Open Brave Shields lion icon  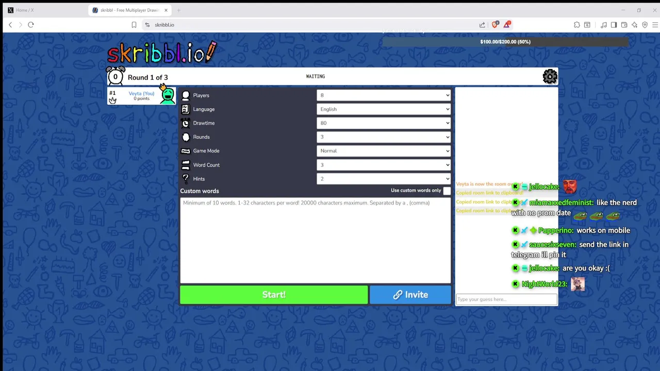pos(496,24)
